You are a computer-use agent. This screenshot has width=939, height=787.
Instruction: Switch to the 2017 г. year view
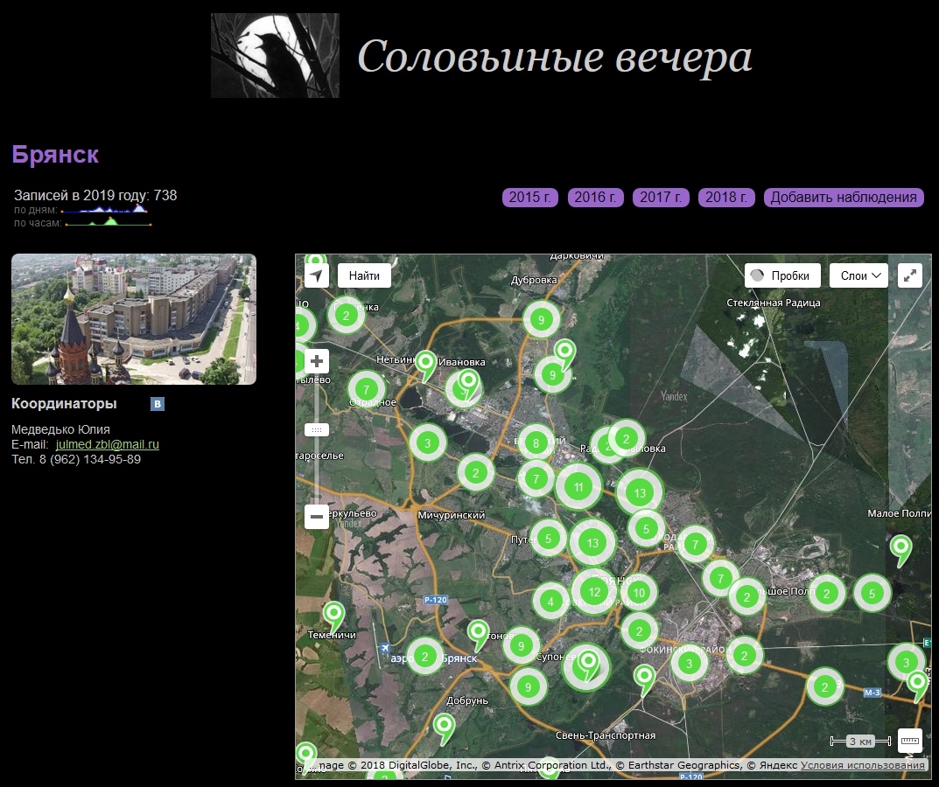click(661, 198)
